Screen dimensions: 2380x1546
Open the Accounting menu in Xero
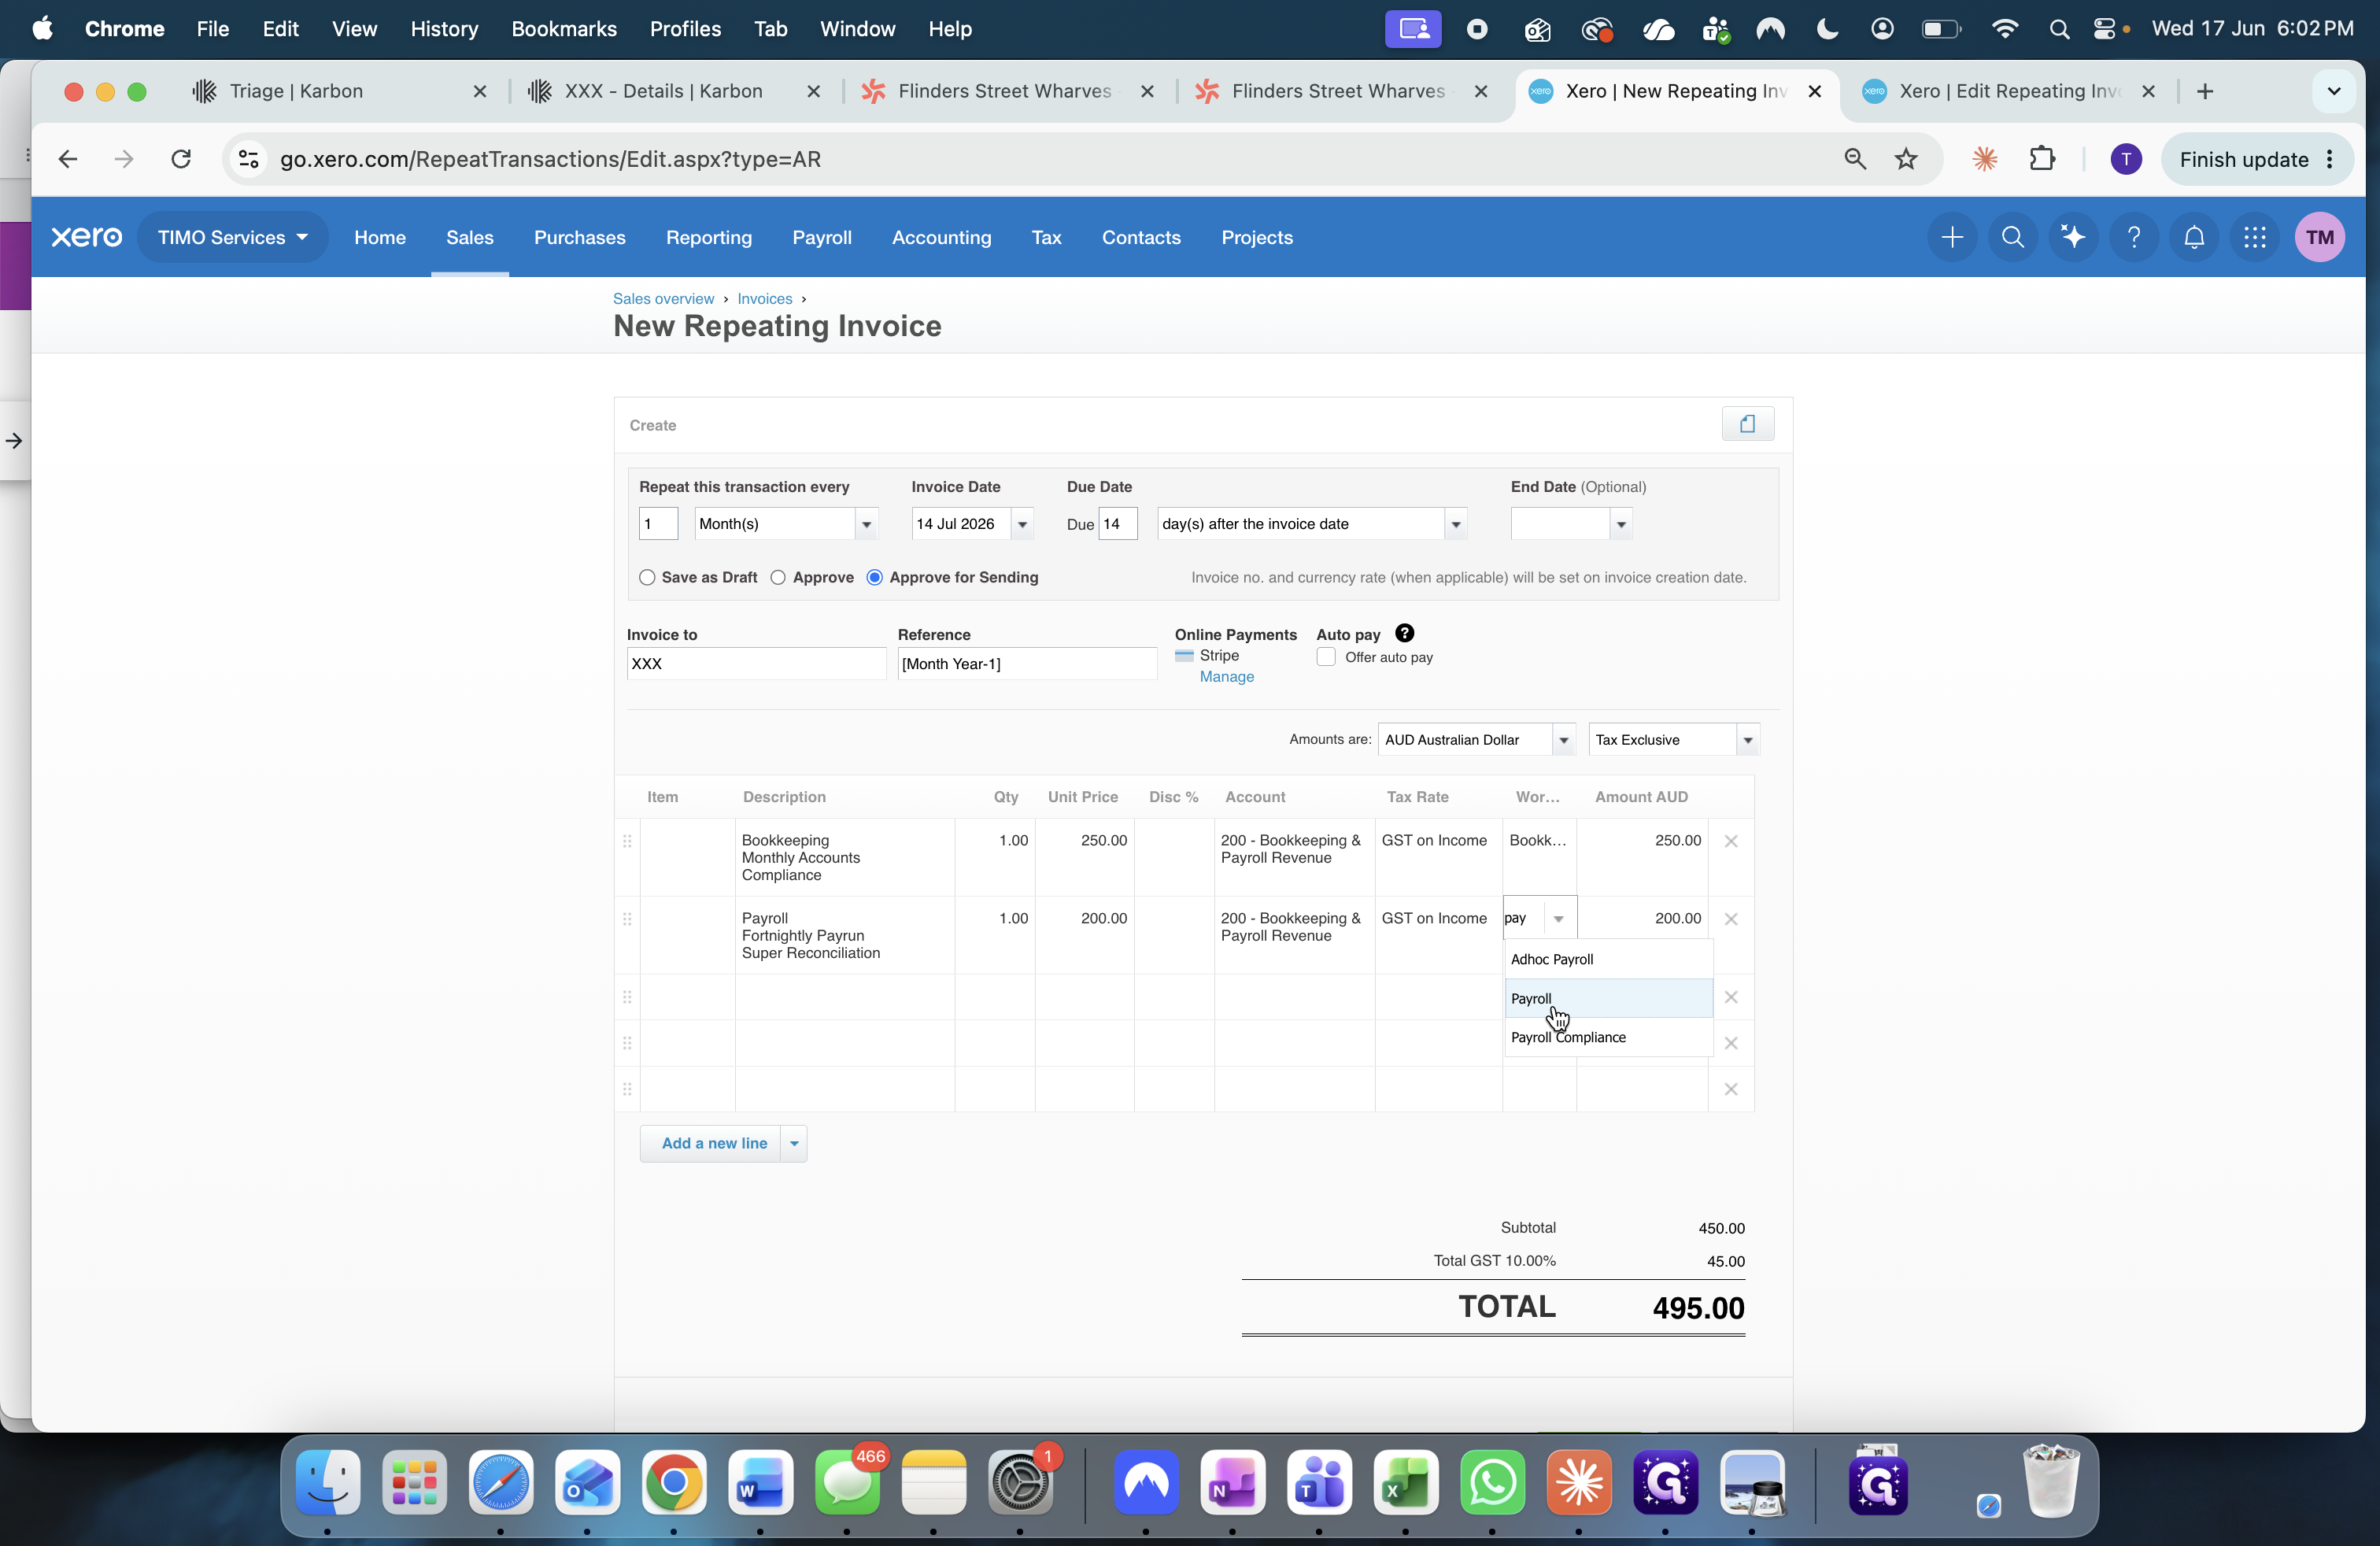pyautogui.click(x=942, y=237)
